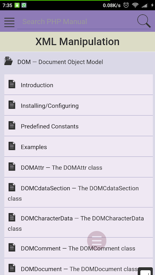The width and height of the screenshot is (155, 275).
Task: Open the DOMCharacterData class entry
Action: tap(79, 222)
